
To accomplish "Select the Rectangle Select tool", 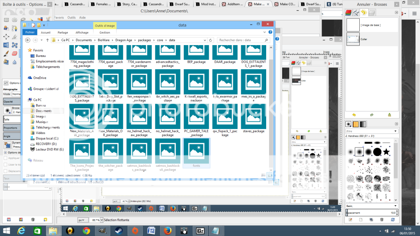I will pyautogui.click(x=6, y=20).
